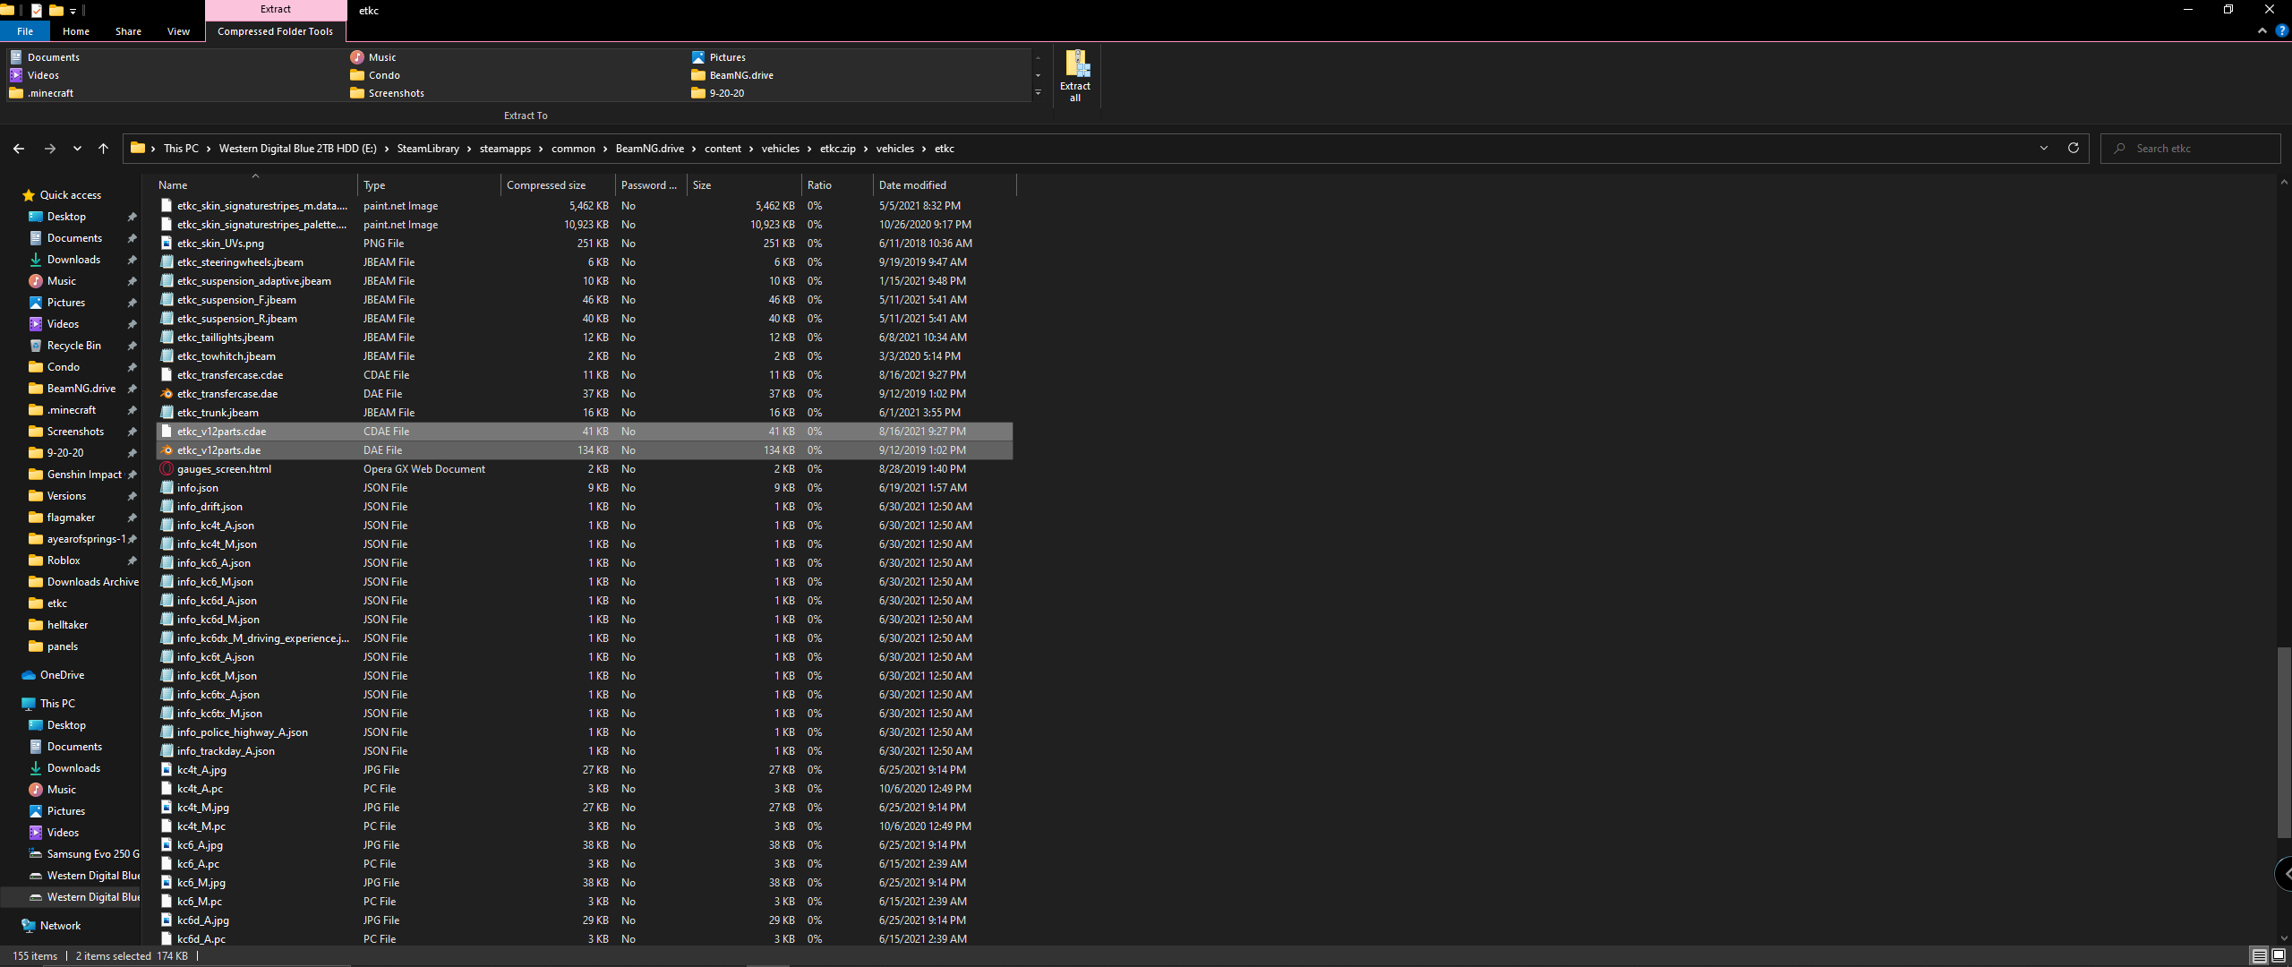This screenshot has height=967, width=2292.
Task: Click the up directory arrow
Action: click(x=103, y=149)
